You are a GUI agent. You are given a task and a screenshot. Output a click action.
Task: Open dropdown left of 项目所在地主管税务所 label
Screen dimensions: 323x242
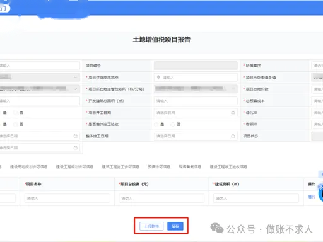(40, 89)
